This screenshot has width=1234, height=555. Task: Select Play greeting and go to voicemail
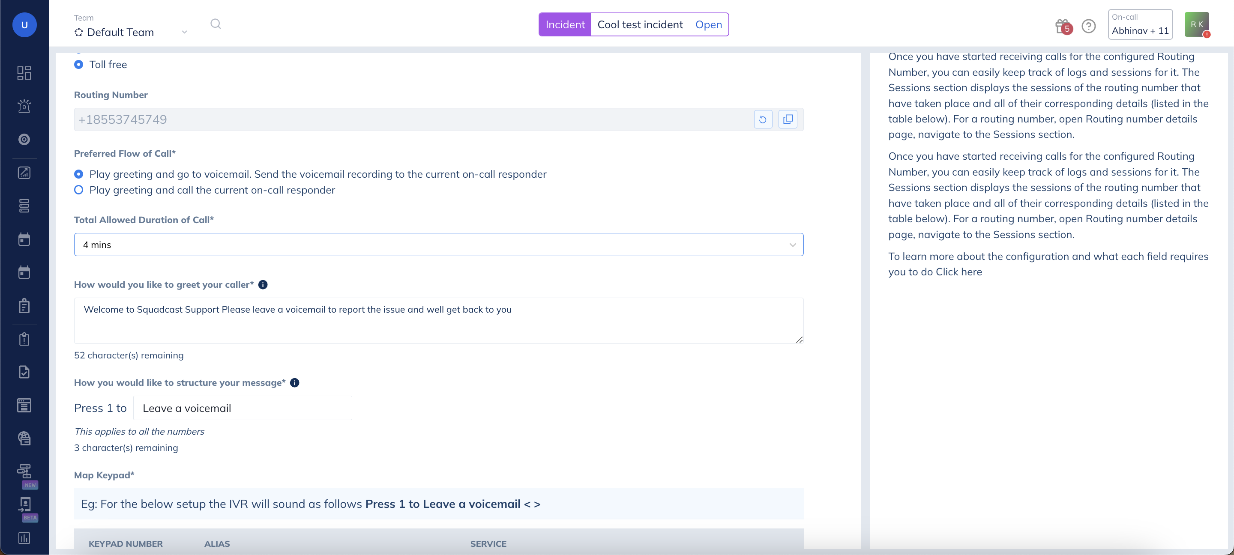point(78,174)
